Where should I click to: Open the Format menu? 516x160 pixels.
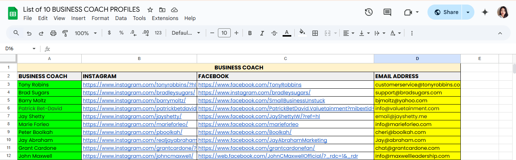[x=100, y=18]
